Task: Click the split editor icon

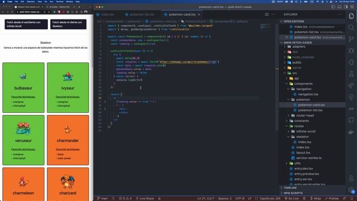Action: point(267,15)
